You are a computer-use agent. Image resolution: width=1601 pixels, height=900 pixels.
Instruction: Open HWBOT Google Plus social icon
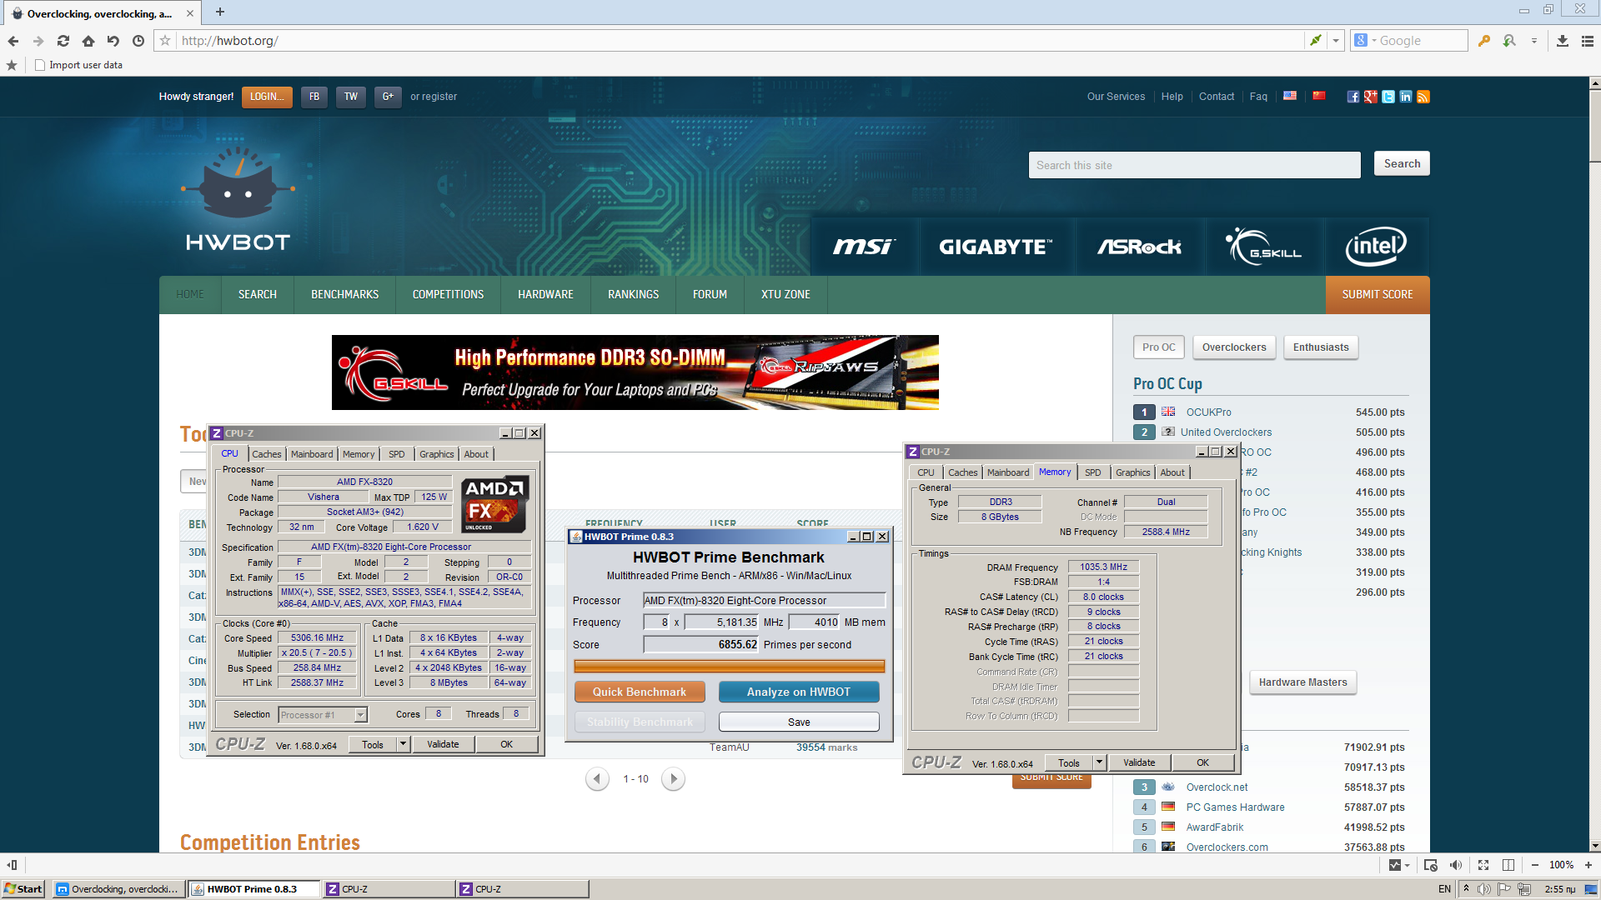pyautogui.click(x=1371, y=97)
